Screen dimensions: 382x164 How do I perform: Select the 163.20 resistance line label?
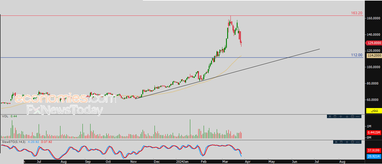tap(357, 13)
